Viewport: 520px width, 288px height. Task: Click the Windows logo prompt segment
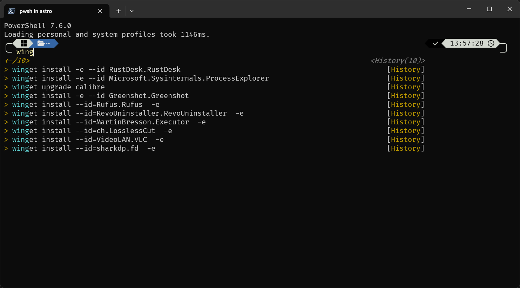tap(23, 43)
